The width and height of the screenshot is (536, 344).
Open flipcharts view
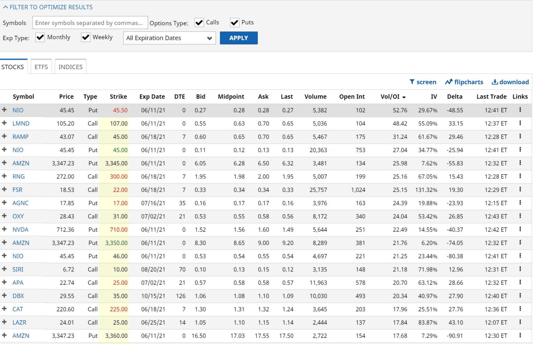pyautogui.click(x=464, y=82)
